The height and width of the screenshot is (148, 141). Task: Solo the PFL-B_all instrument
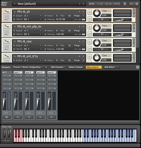(x=90, y=12)
